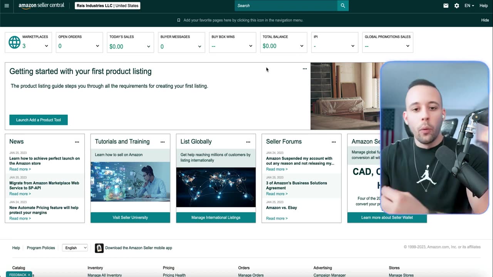
Task: Open 'New Automate Pricing feature' headline
Action: (44, 210)
